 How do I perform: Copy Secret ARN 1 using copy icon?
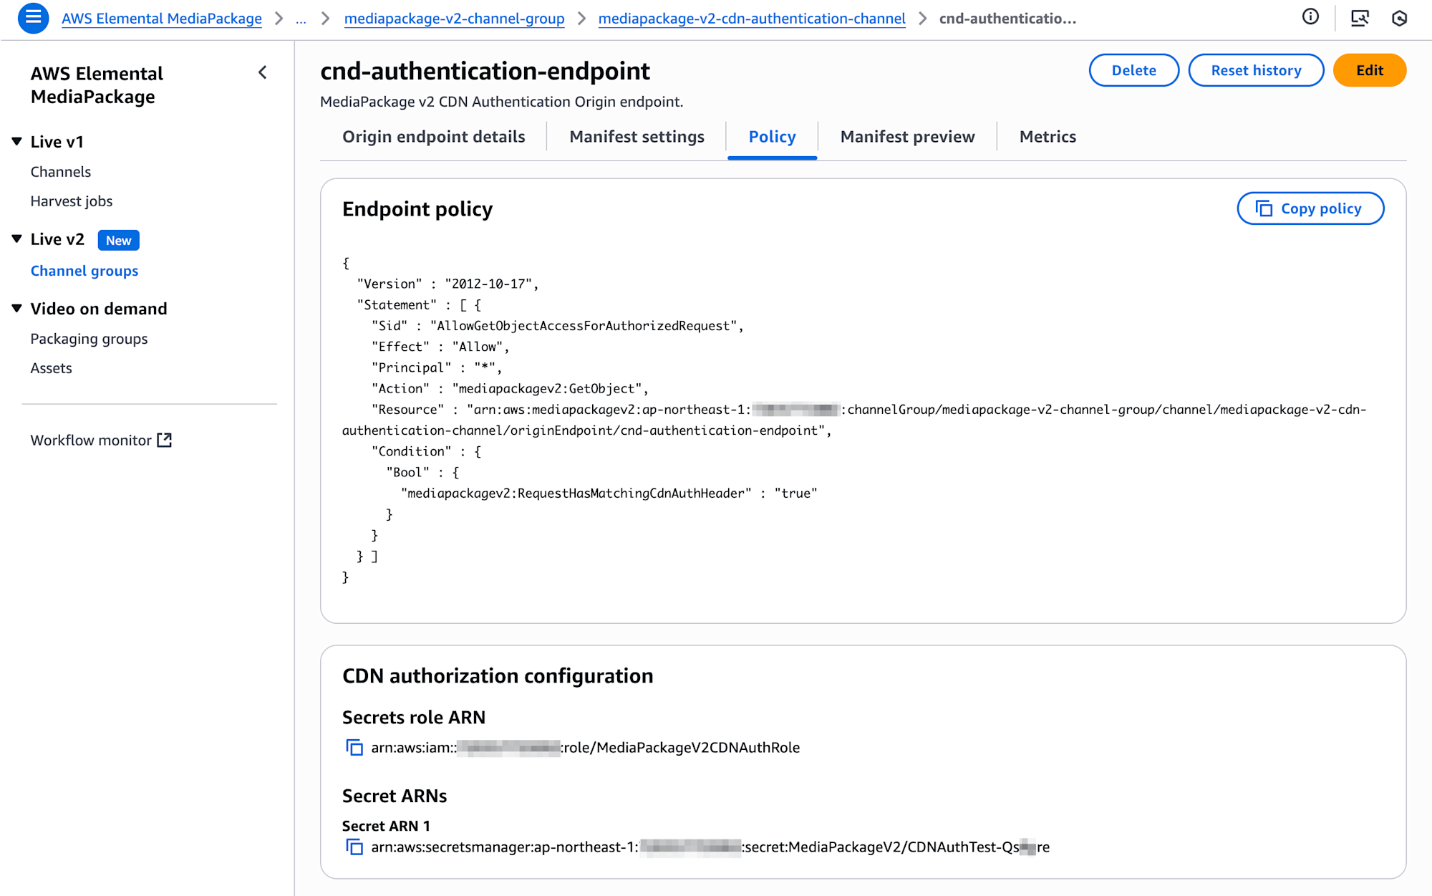tap(354, 847)
